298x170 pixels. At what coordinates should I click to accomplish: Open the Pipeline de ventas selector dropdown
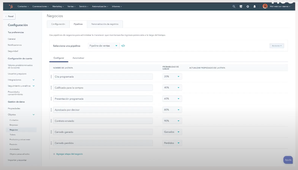pyautogui.click(x=104, y=46)
